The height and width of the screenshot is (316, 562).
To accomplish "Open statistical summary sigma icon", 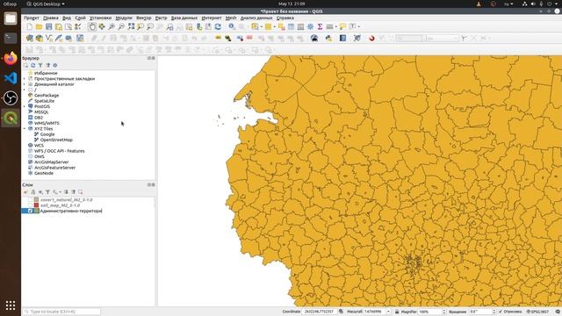I will [x=320, y=27].
